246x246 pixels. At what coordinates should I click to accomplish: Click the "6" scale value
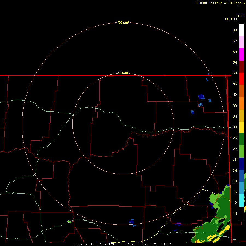(x=236, y=192)
